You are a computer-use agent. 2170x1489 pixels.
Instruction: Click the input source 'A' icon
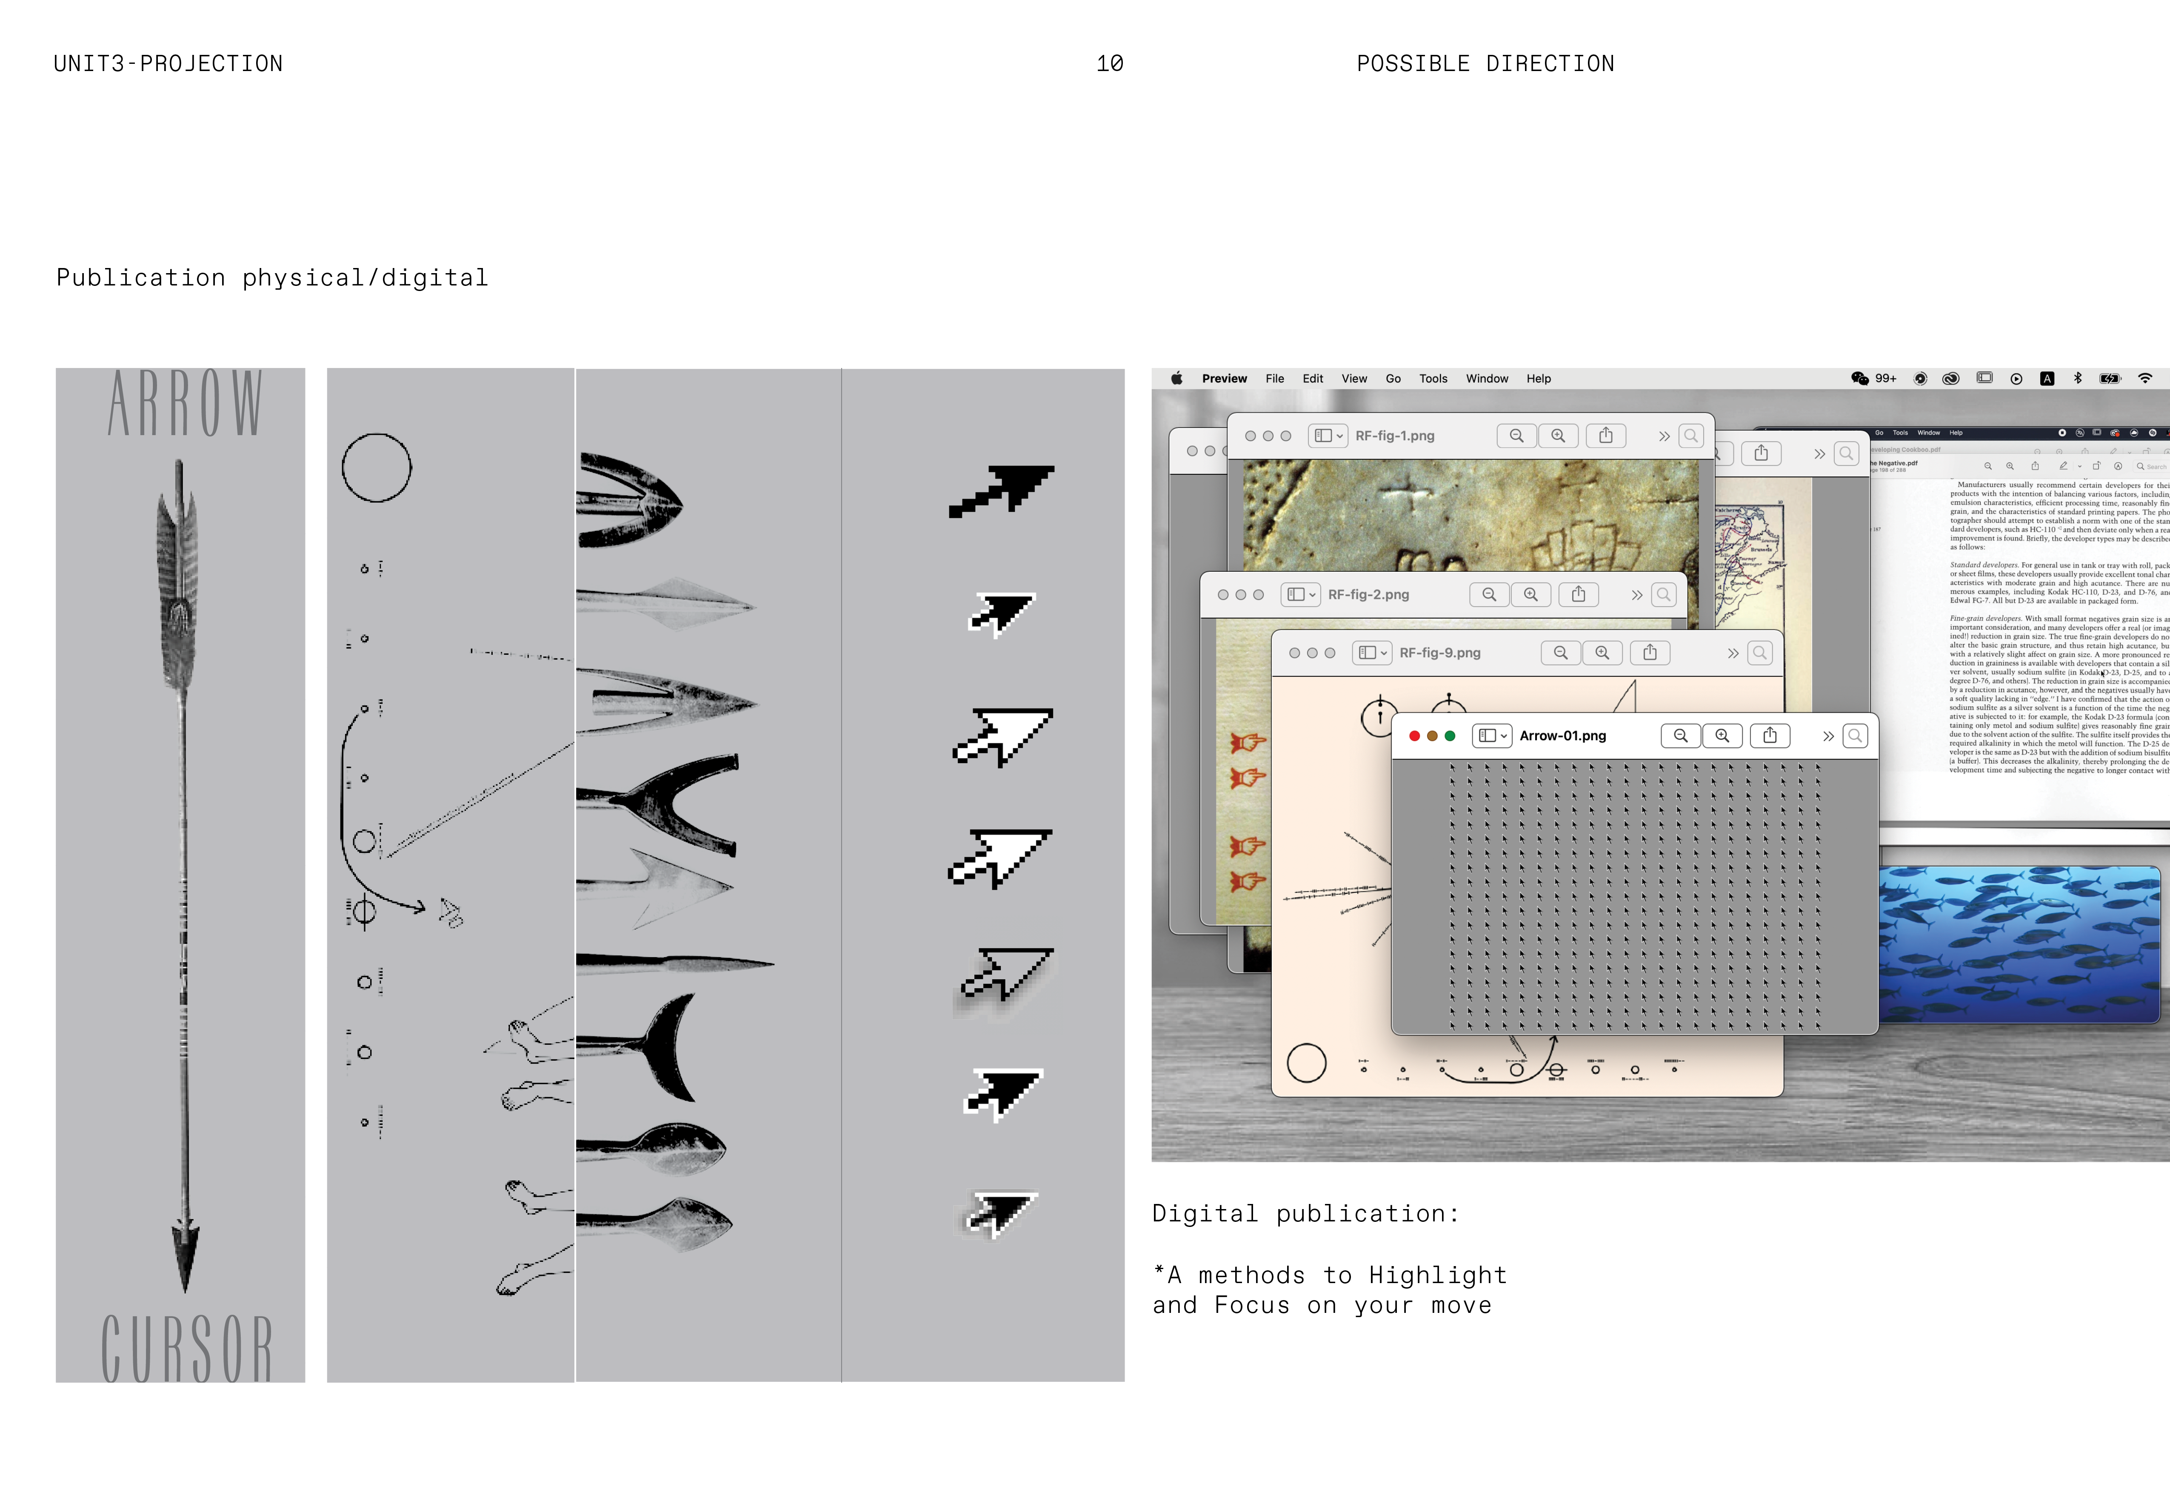[x=2047, y=379]
